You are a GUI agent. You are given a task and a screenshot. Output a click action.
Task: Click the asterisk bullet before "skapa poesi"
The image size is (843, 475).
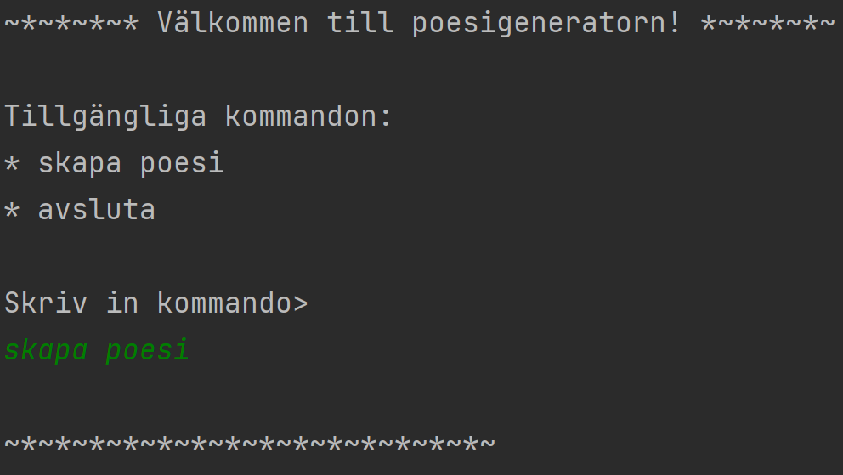pyautogui.click(x=12, y=164)
